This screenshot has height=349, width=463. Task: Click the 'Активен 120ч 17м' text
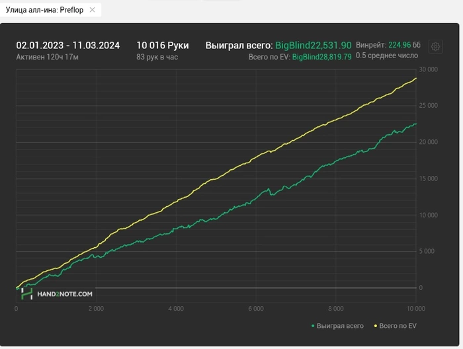tap(47, 57)
